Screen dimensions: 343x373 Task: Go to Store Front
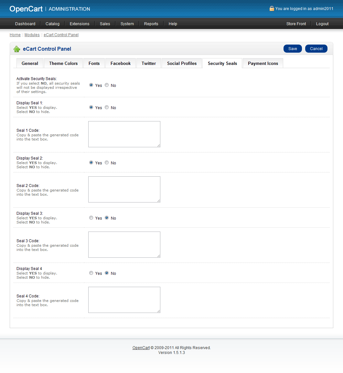(296, 24)
